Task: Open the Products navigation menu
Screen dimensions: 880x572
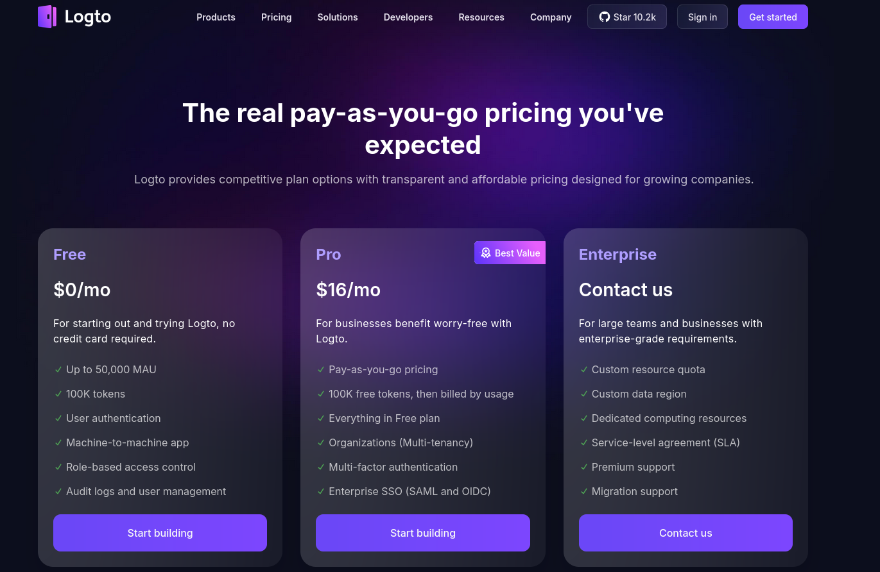Action: click(216, 17)
